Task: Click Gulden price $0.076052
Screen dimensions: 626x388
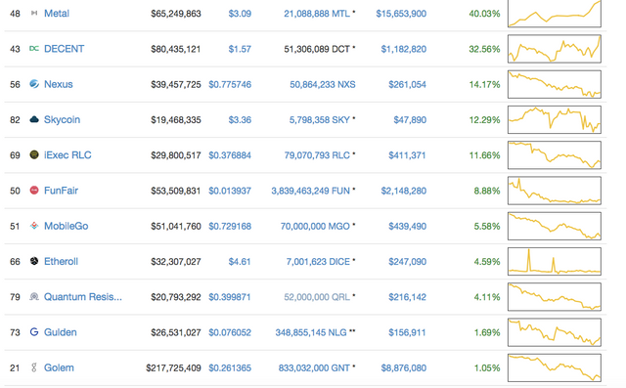Action: tap(230, 332)
